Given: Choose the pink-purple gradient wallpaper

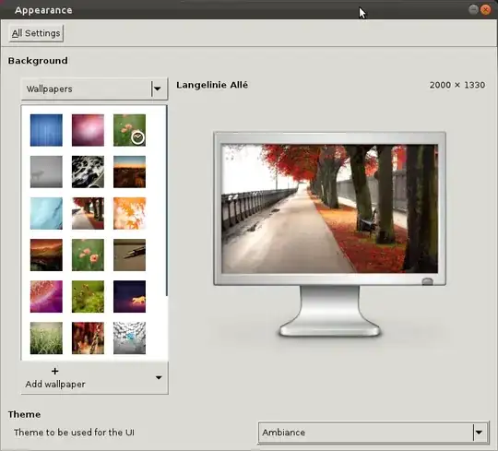Looking at the screenshot, I should click(x=88, y=130).
